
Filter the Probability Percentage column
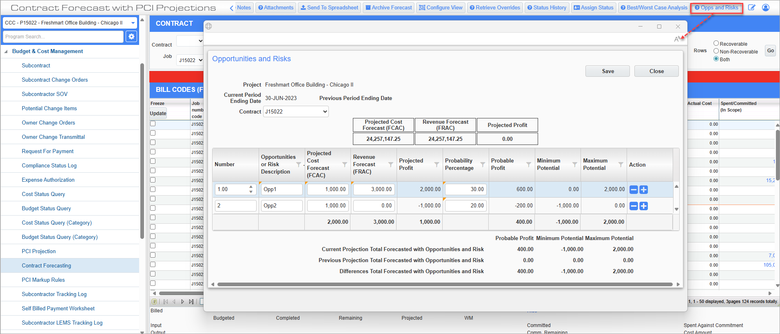pyautogui.click(x=483, y=165)
